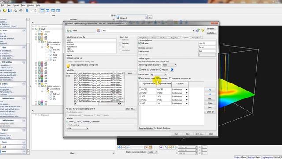282x159 pixels.
Task: Open the Window menu
Action: 30,5
